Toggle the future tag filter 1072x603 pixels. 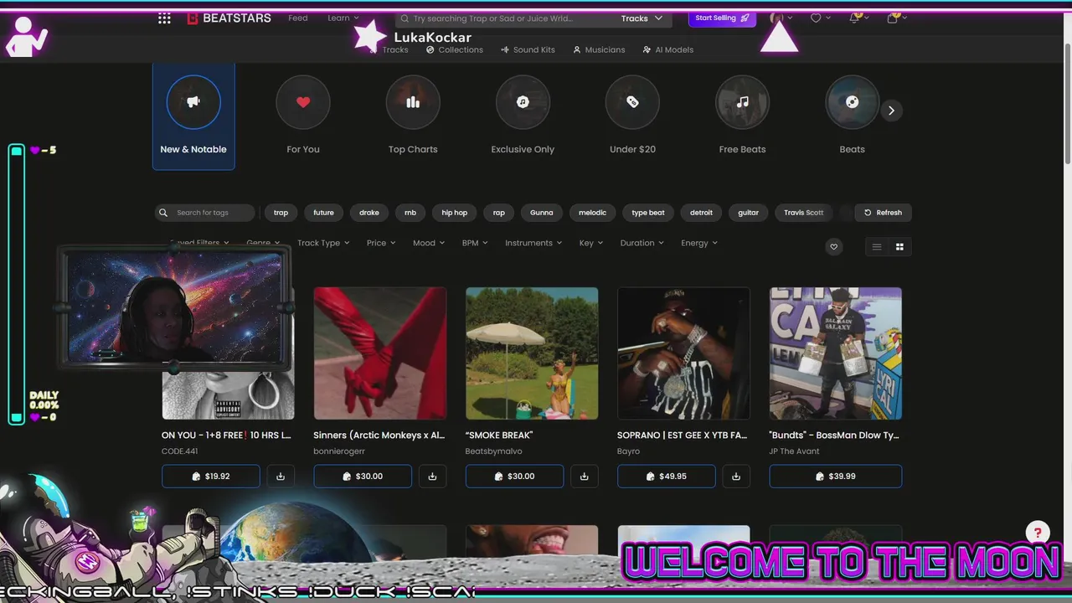point(323,213)
